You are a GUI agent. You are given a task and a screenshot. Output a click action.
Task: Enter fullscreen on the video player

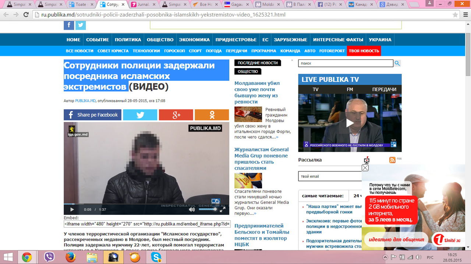click(x=223, y=209)
